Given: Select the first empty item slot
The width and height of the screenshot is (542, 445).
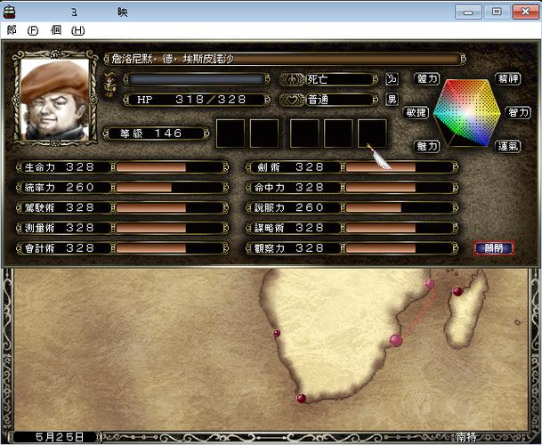Looking at the screenshot, I should pyautogui.click(x=231, y=133).
